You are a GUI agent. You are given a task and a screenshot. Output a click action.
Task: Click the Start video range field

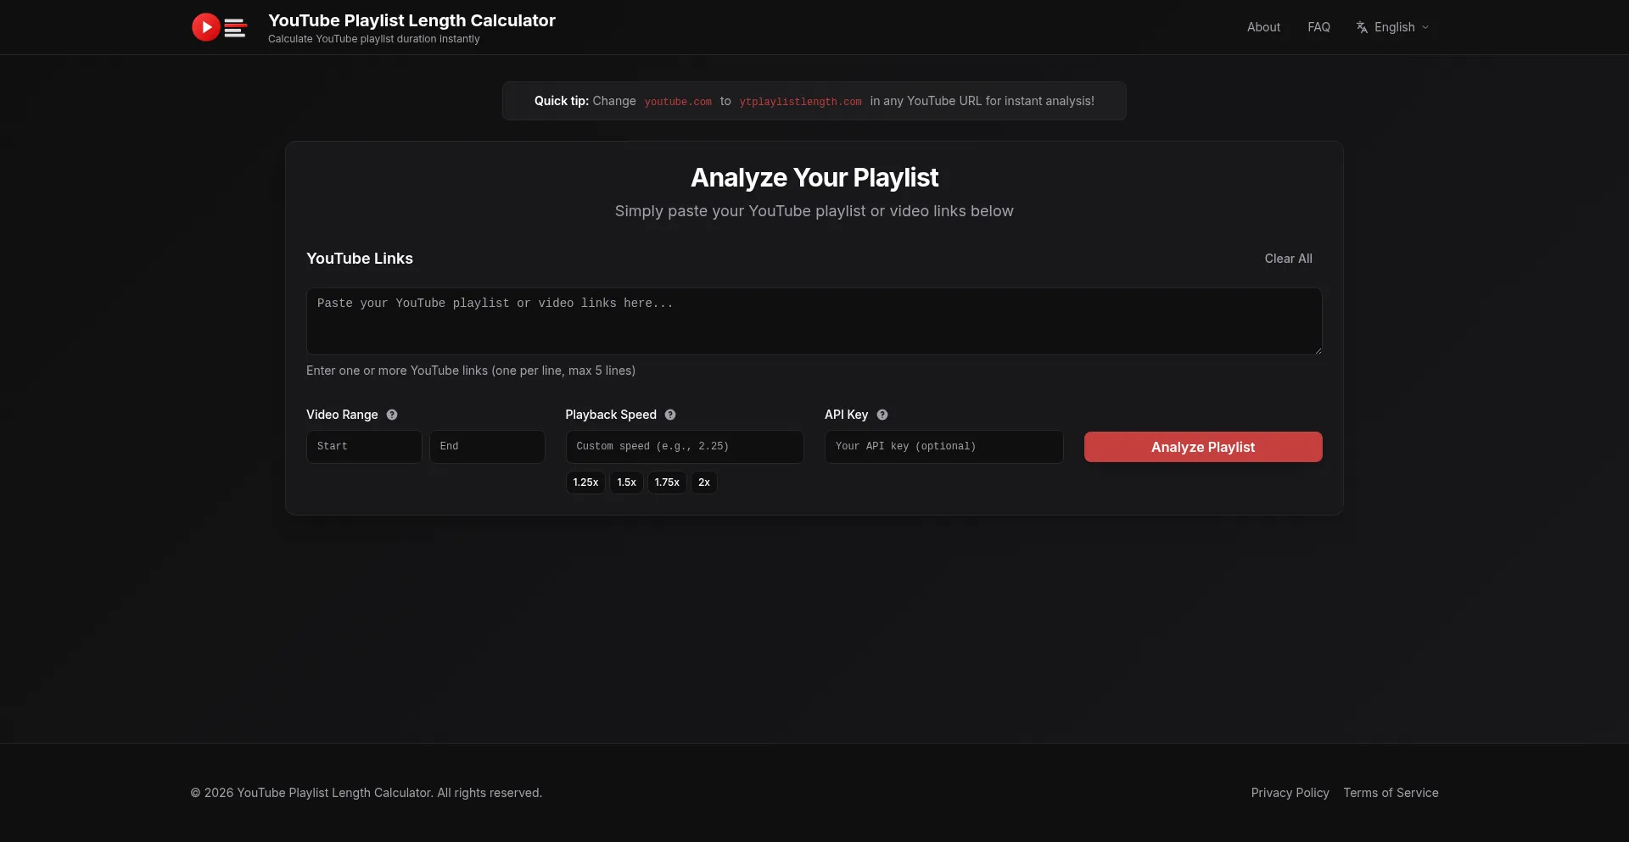[x=364, y=447]
